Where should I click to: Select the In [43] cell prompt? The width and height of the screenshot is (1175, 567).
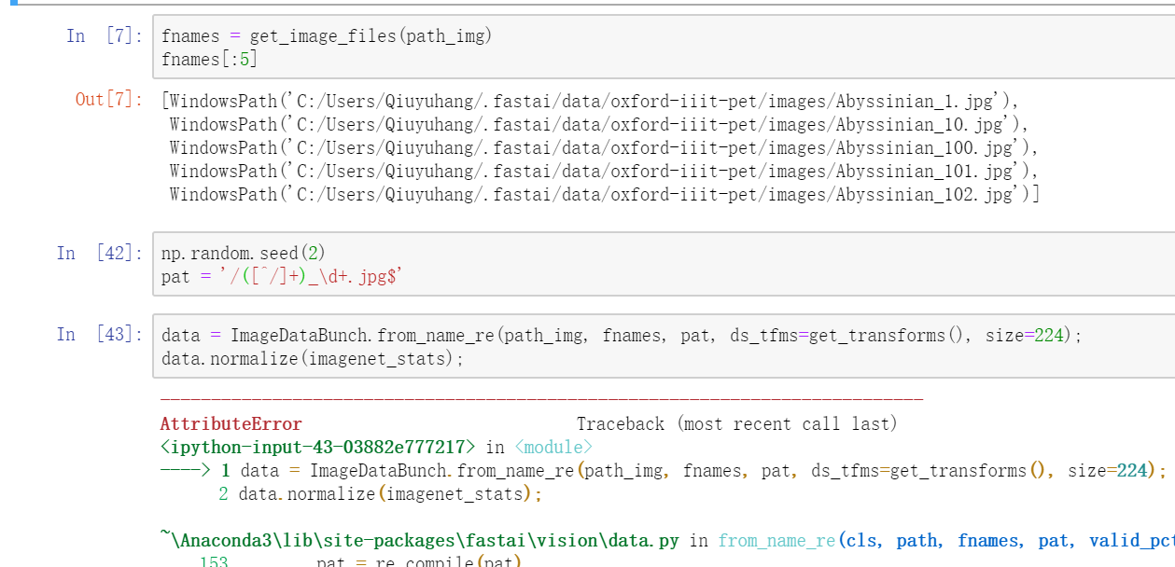(x=100, y=335)
